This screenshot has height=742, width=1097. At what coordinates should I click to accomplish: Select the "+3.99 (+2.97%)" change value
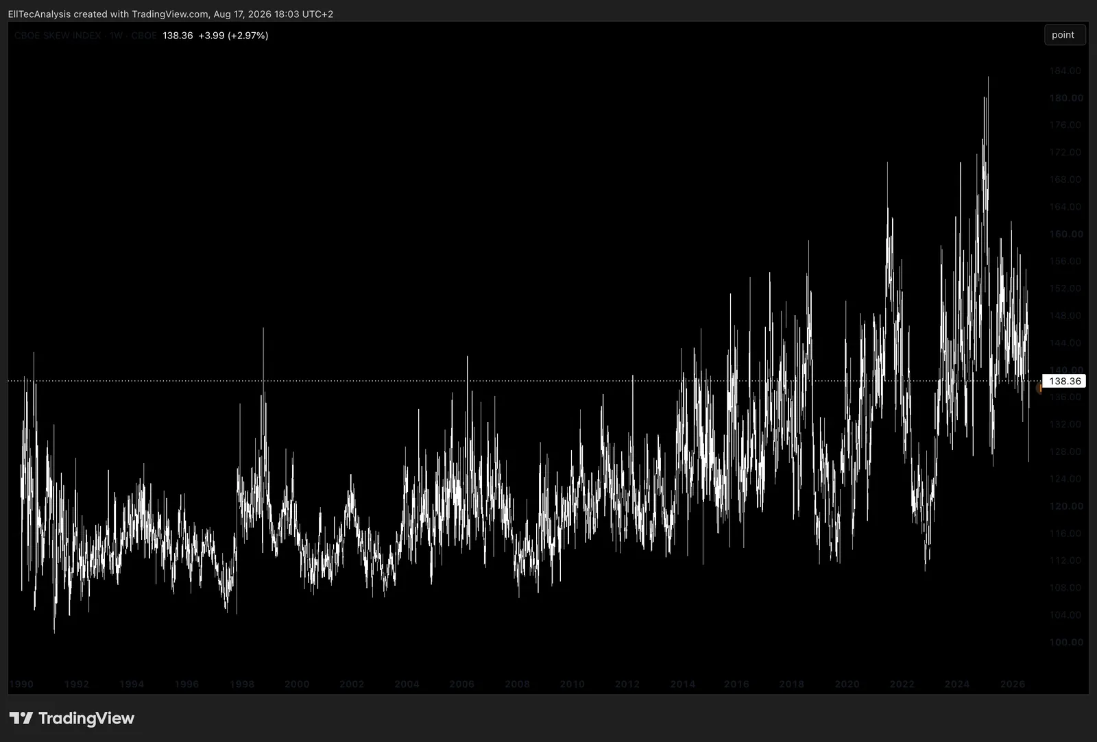[233, 36]
